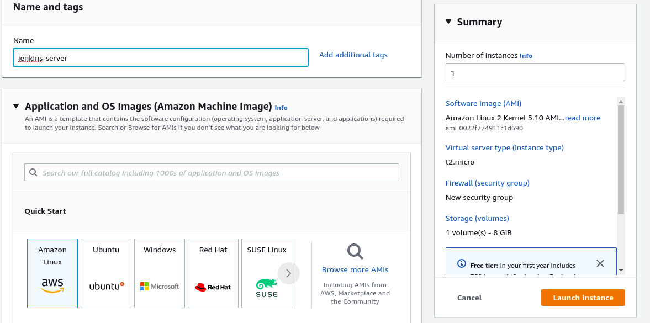Open Storage (volumes) summary link
Screen dimensions: 650x323
pyautogui.click(x=477, y=218)
